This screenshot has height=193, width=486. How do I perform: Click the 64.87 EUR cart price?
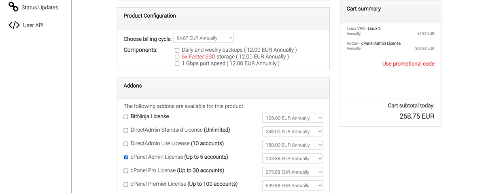(426, 34)
